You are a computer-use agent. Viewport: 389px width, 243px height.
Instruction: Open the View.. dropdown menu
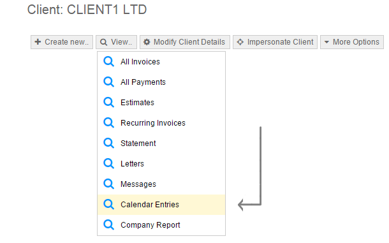116,42
